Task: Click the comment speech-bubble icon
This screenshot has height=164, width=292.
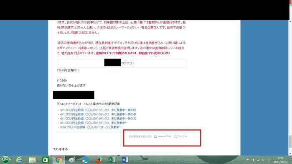Action: coord(175,136)
